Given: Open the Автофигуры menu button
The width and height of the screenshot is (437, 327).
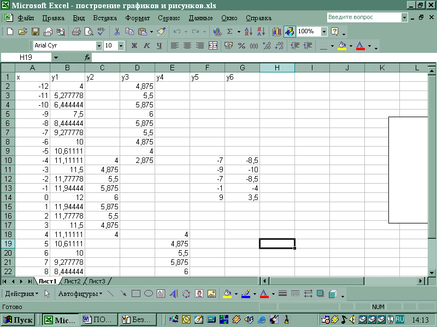Looking at the screenshot, I should click(80, 294).
